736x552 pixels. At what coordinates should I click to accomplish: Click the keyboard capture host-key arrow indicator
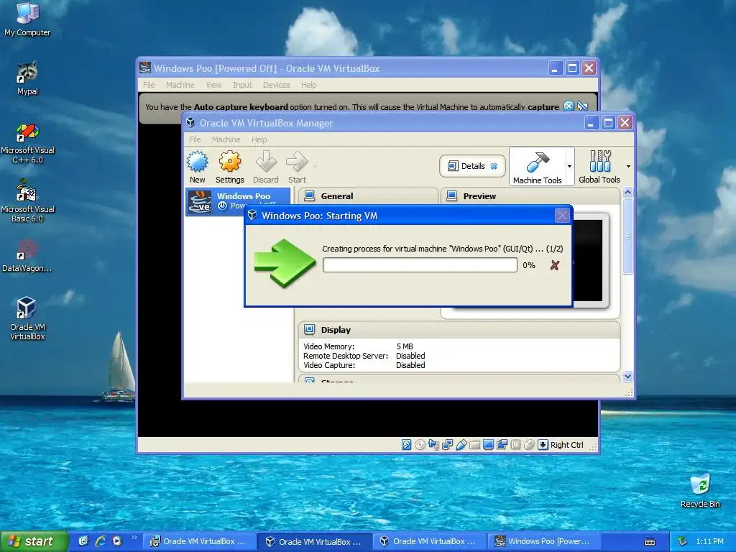543,444
